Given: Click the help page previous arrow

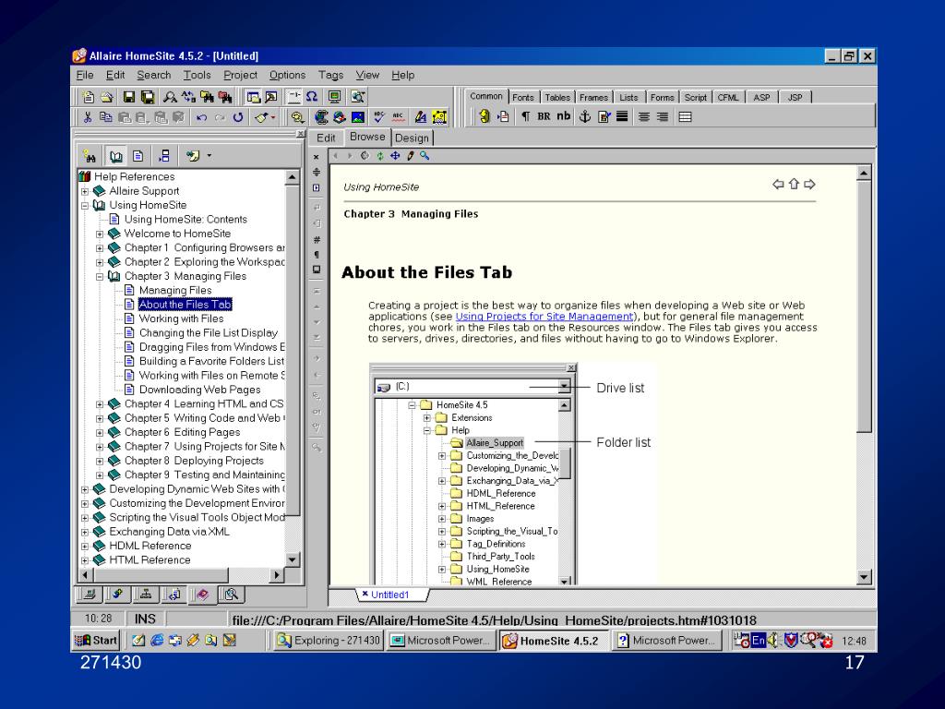Looking at the screenshot, I should [778, 185].
